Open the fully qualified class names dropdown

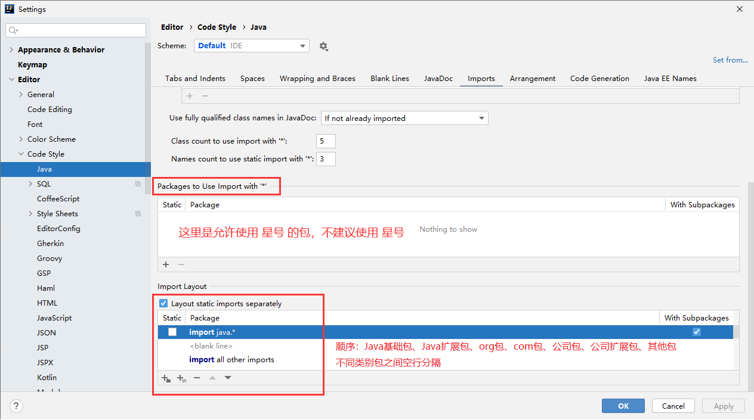coord(404,118)
